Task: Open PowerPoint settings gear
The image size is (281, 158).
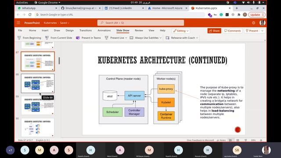Action: coord(253,23)
